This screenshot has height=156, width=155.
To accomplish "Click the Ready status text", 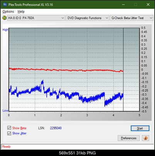I will pyautogui.click(x=7, y=146).
